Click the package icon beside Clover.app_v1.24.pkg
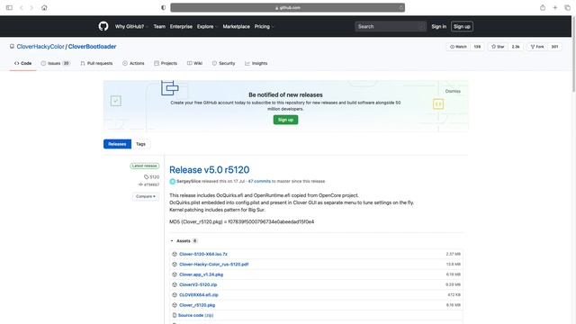Screen dimensions: 576x324 click(175, 274)
